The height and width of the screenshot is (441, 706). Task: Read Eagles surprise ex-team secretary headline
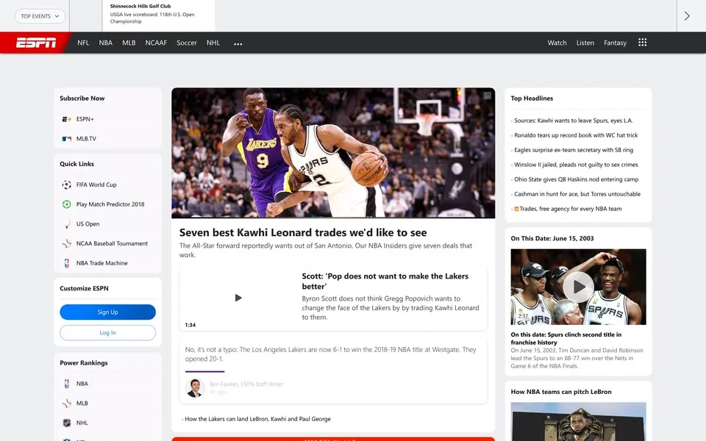574,150
